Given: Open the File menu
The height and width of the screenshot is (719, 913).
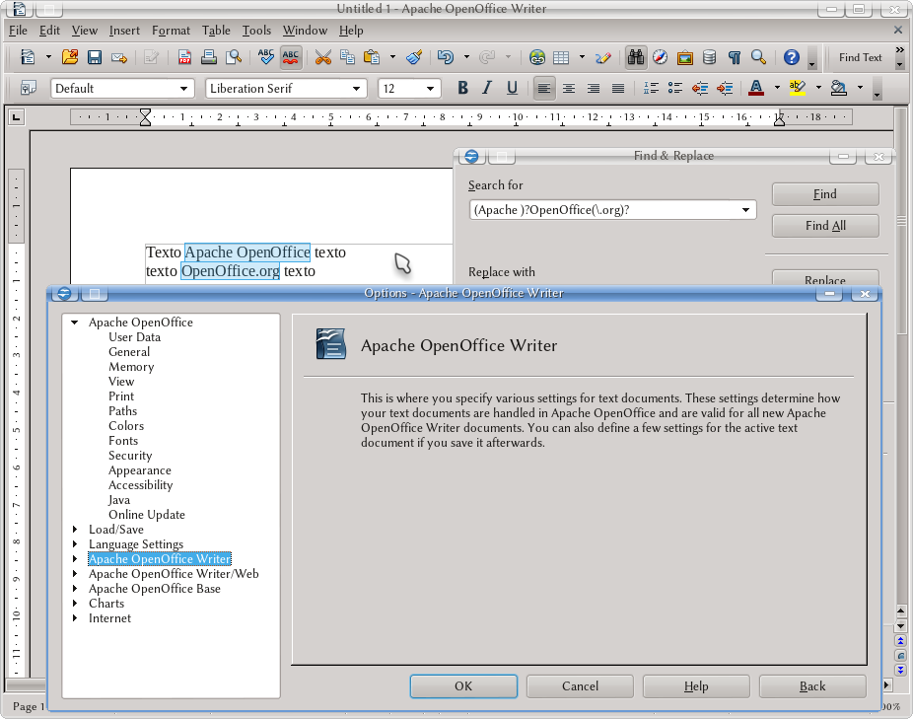Looking at the screenshot, I should point(18,31).
